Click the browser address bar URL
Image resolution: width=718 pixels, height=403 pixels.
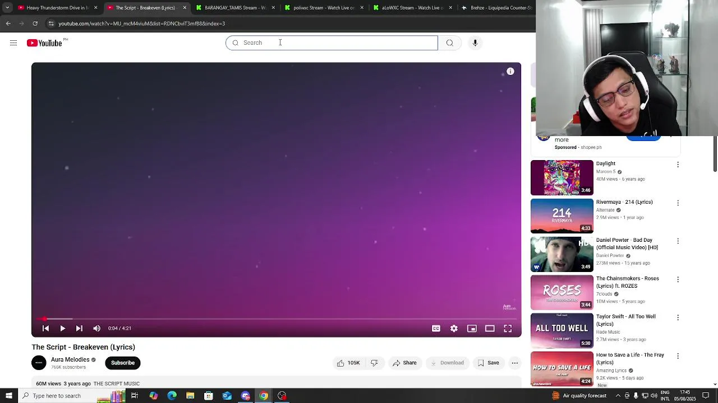142,24
